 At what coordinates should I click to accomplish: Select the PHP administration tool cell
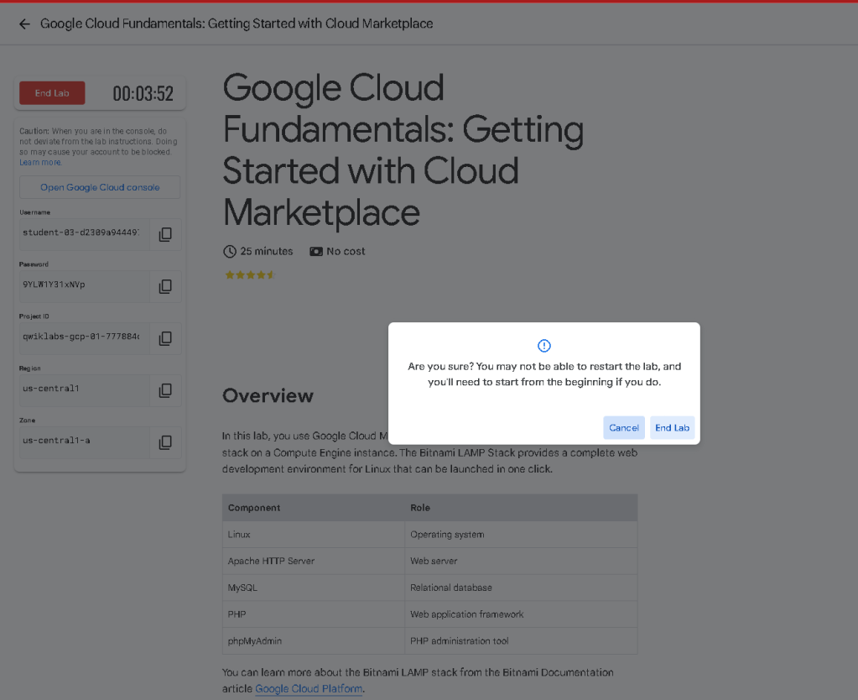[521, 641]
